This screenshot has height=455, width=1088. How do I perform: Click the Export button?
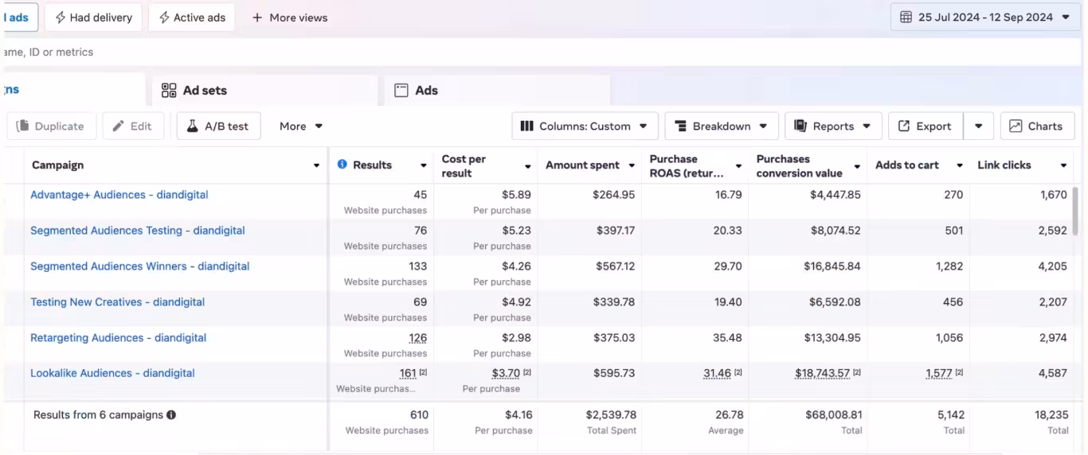click(x=926, y=126)
